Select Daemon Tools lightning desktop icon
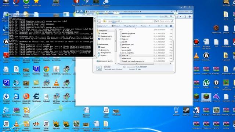Screen dimensions: 235x132 pos(6,99)
